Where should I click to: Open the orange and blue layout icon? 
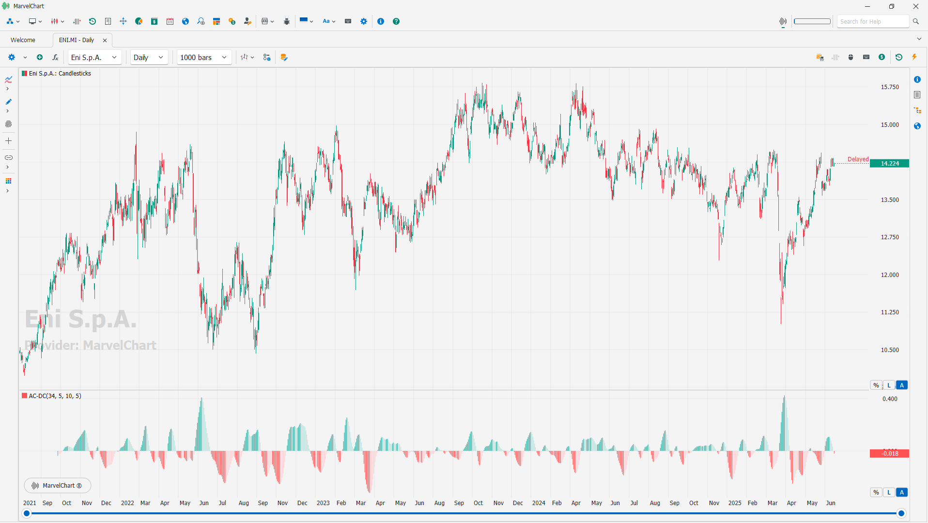tap(217, 21)
